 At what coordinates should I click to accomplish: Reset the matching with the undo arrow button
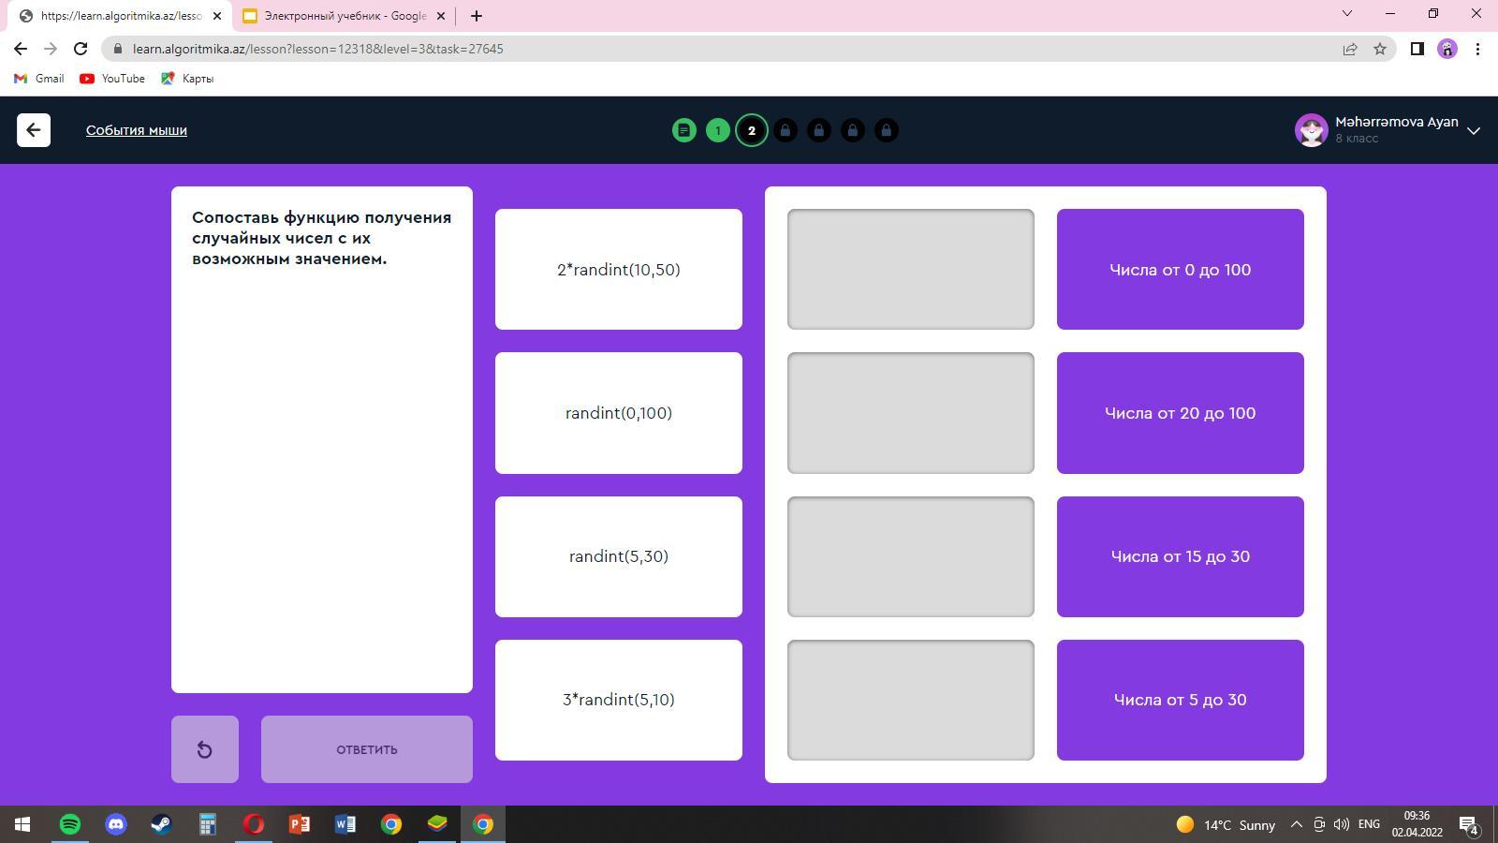click(205, 749)
